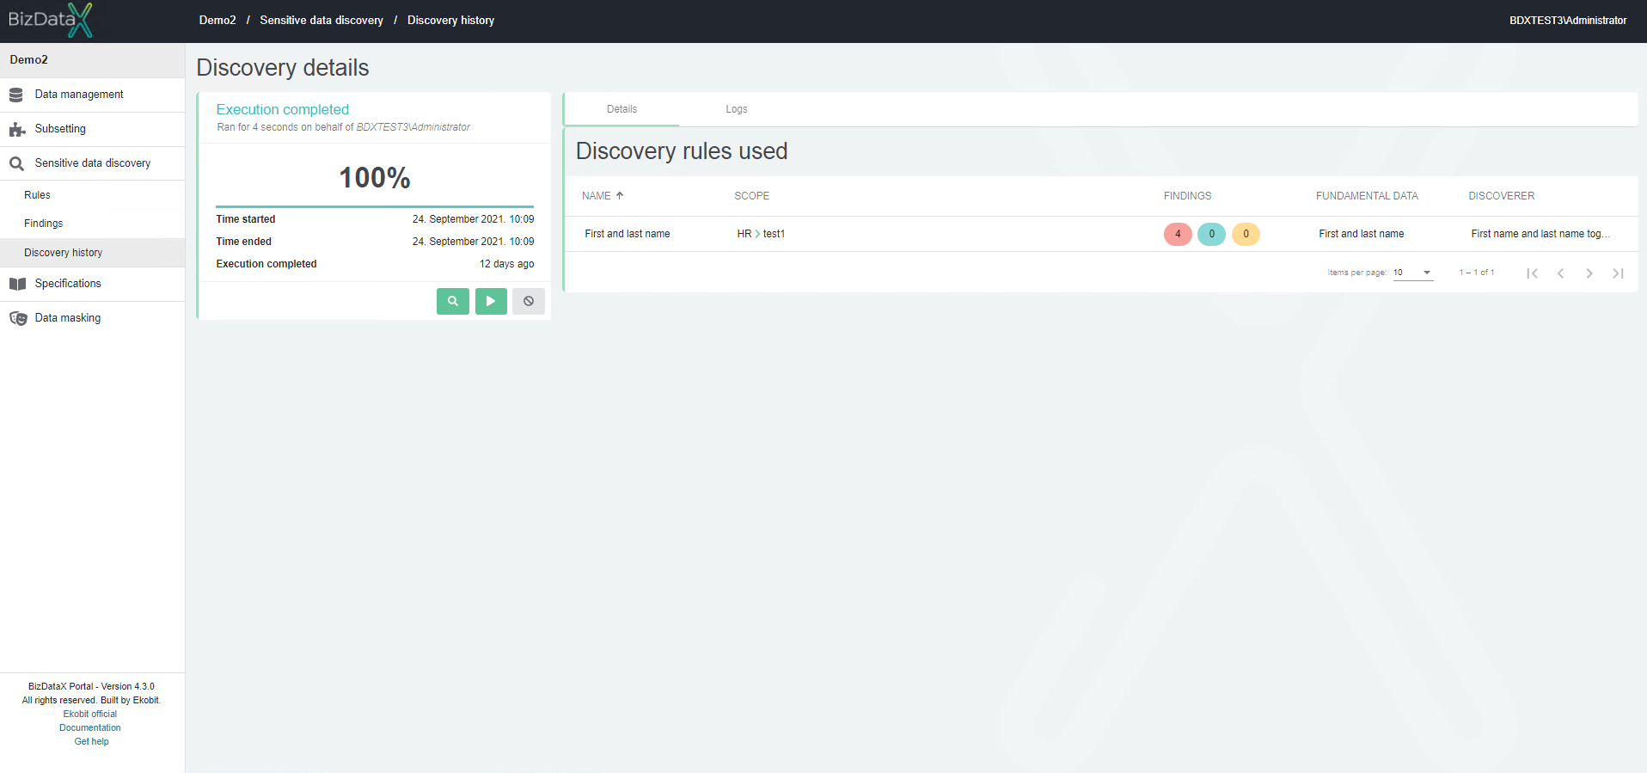The height and width of the screenshot is (773, 1647).
Task: Click the yellow findings badge showing 0
Action: click(x=1246, y=234)
